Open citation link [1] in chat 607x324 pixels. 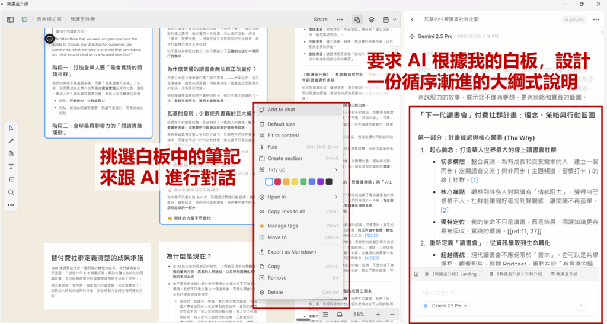[474, 180]
